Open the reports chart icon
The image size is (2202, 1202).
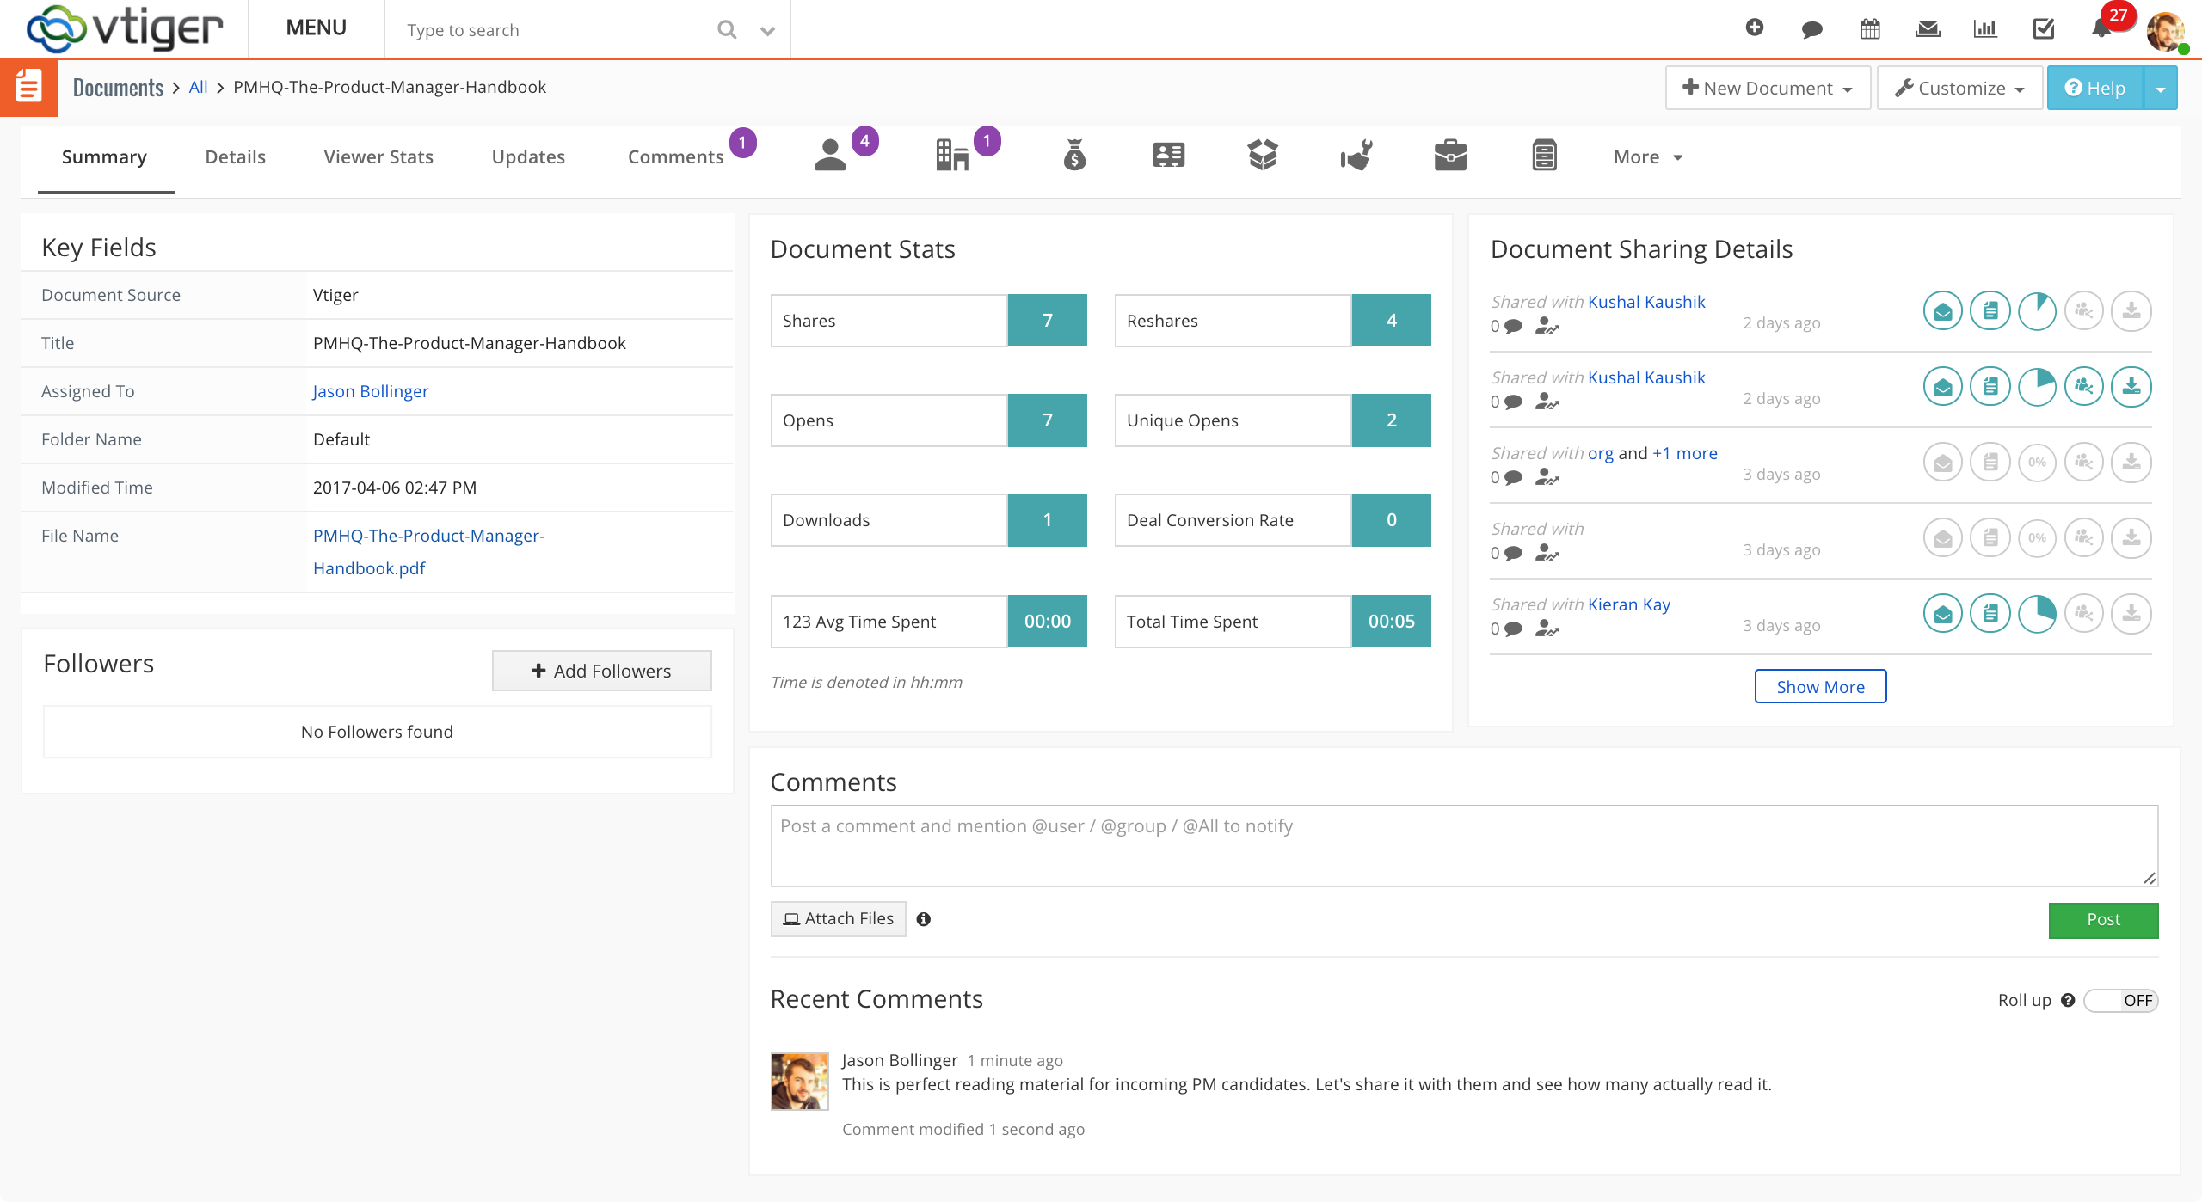point(1985,29)
